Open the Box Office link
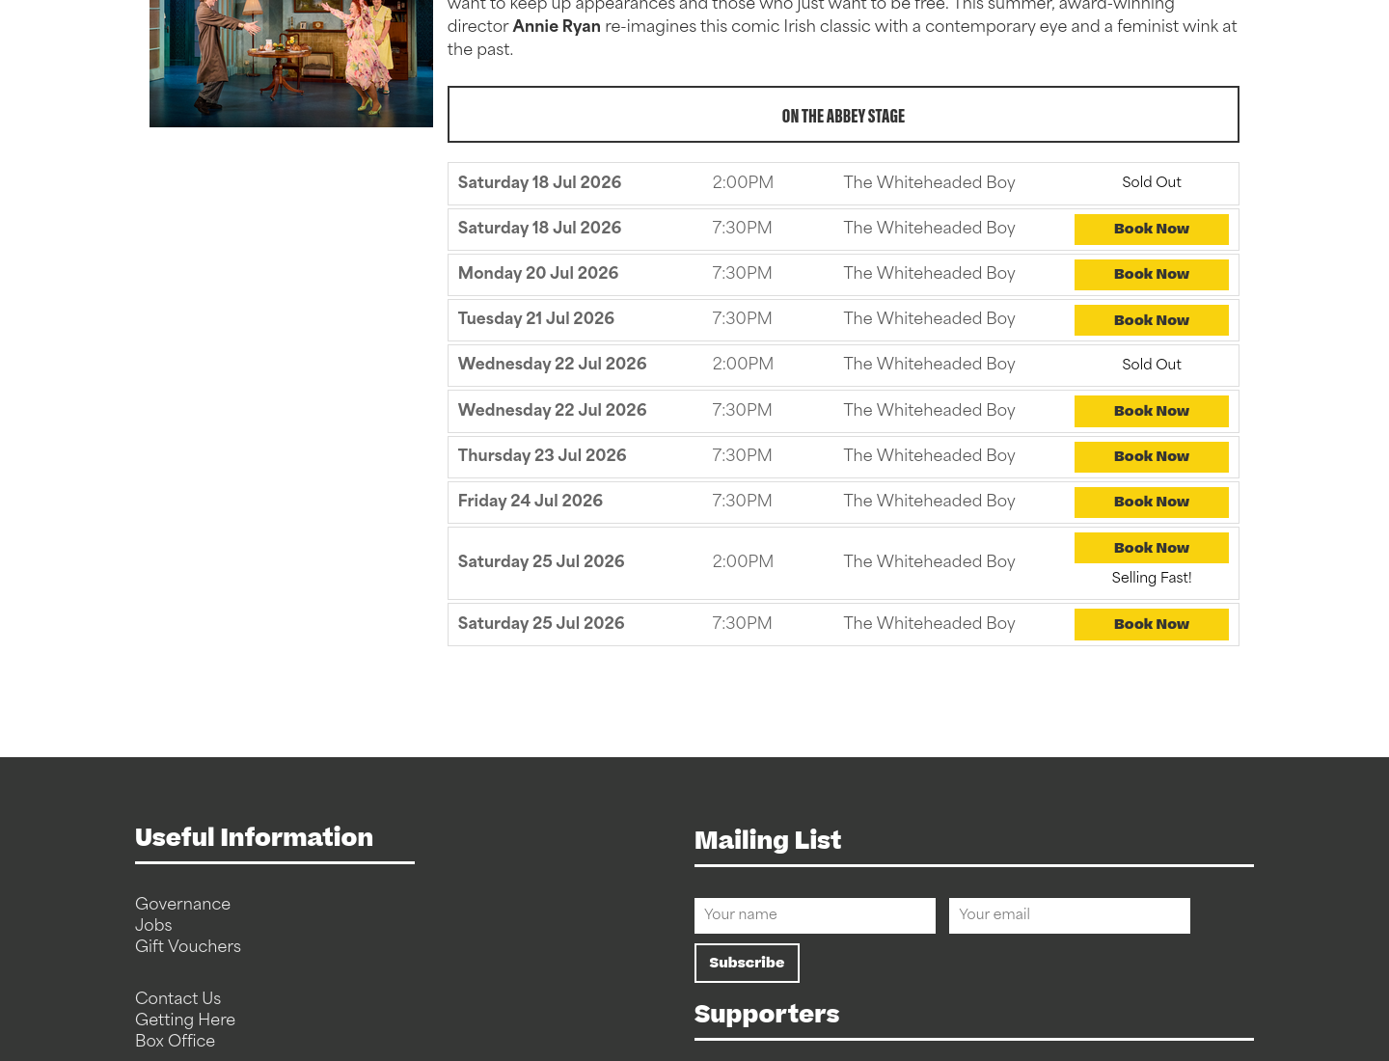Image resolution: width=1389 pixels, height=1061 pixels. [x=175, y=1041]
